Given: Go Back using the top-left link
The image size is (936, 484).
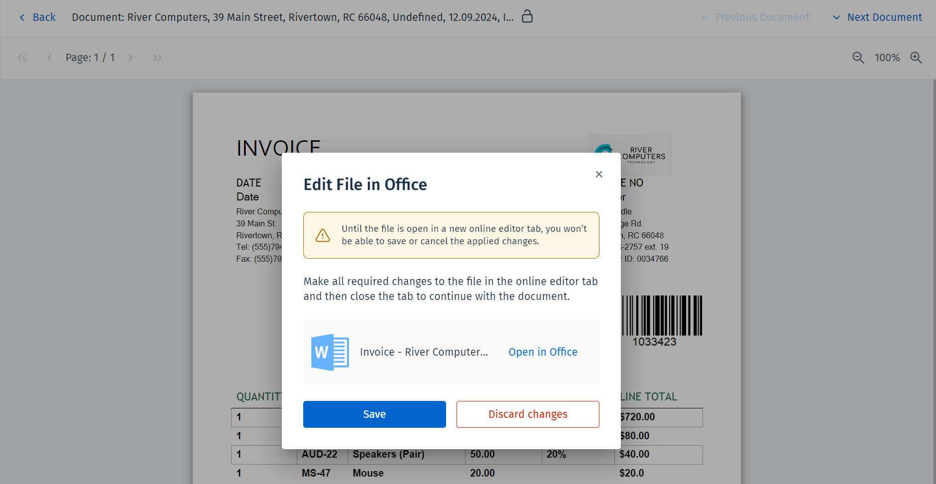Looking at the screenshot, I should [37, 17].
